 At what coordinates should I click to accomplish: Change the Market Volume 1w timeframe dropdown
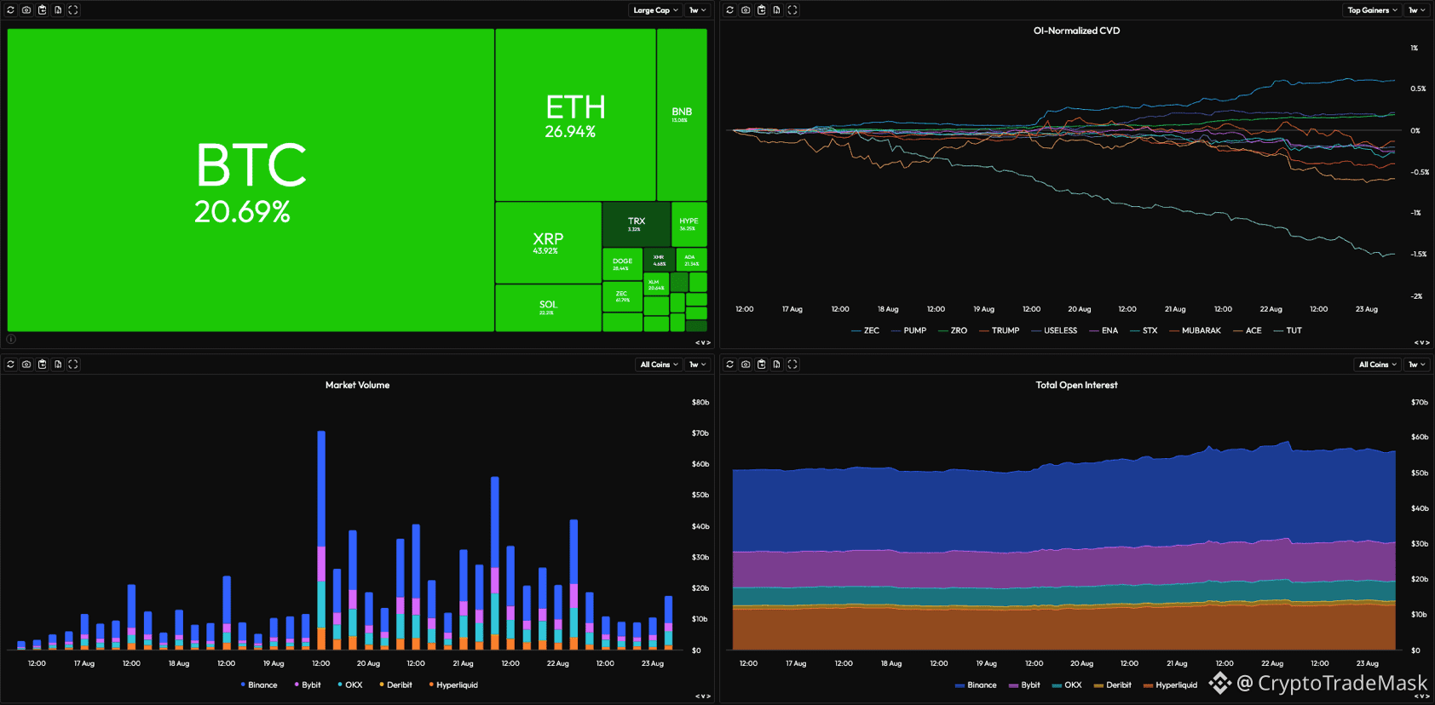coord(698,364)
